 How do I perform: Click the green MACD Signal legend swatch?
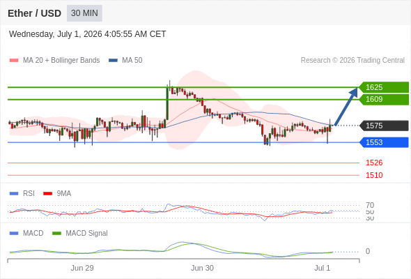tap(56, 234)
